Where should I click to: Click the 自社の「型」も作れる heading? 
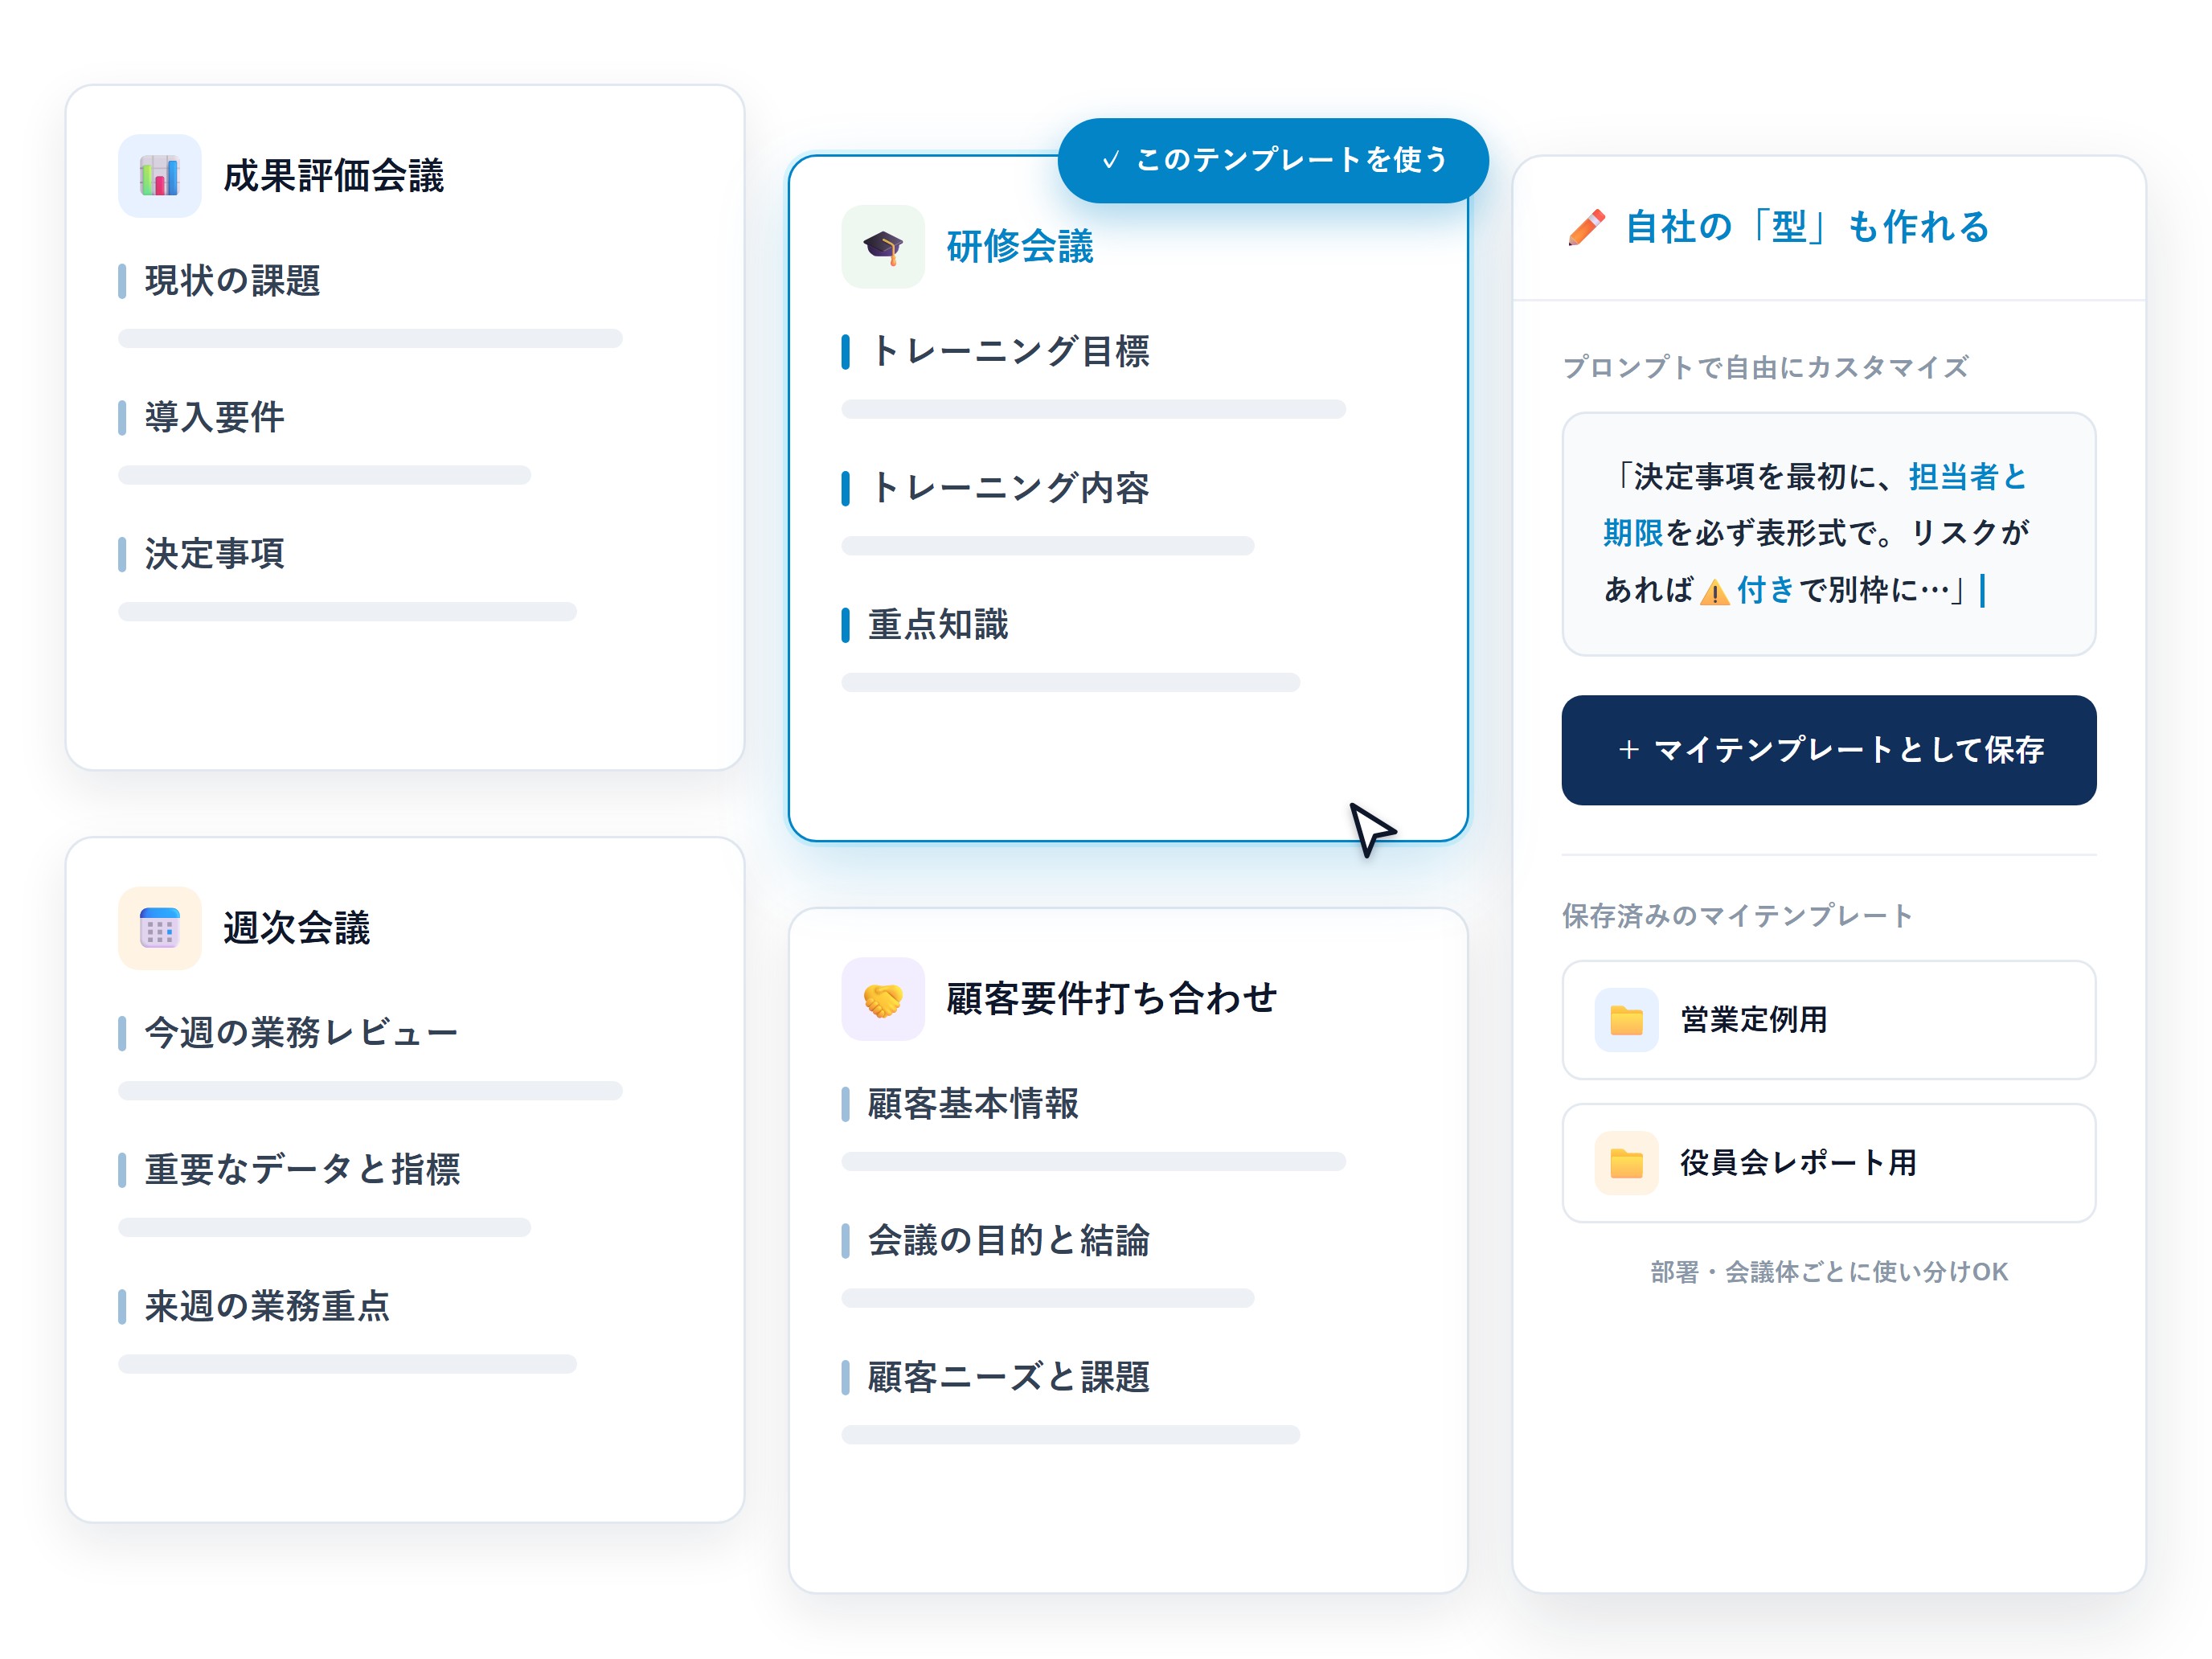pos(1806,227)
